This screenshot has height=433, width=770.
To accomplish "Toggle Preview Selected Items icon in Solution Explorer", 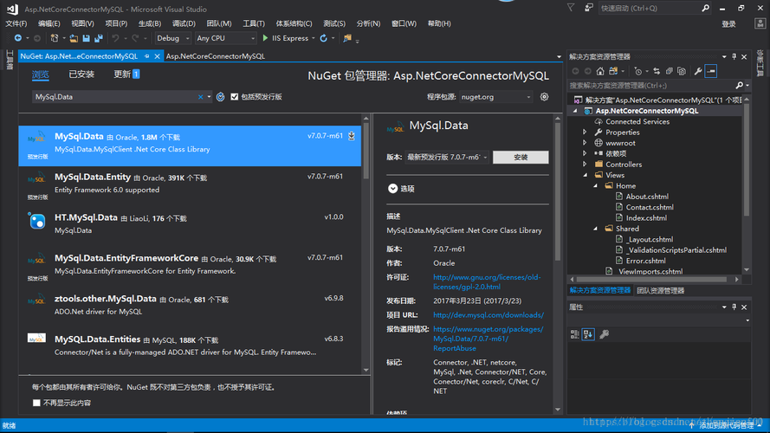I will 710,71.
